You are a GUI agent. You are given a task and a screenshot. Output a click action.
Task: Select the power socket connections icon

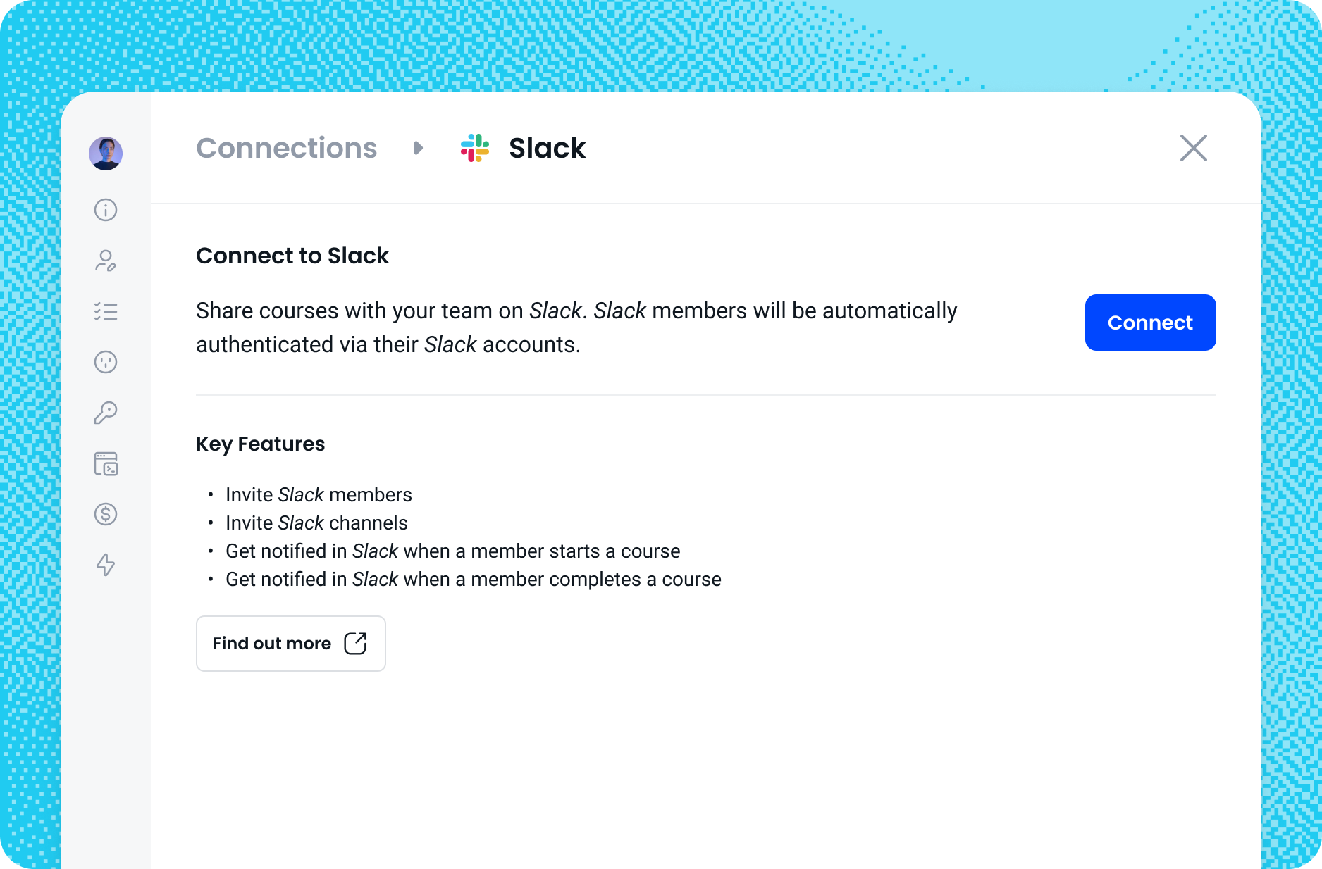click(106, 362)
